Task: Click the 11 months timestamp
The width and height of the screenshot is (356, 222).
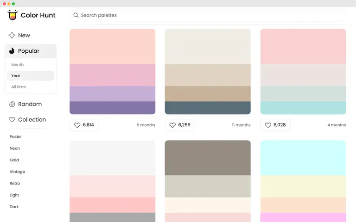Action: coord(241,125)
